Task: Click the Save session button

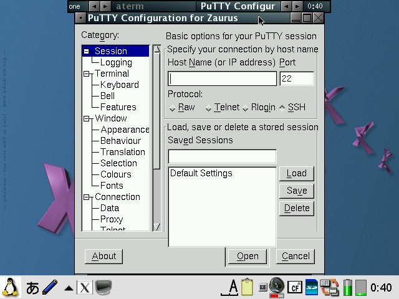Action: coord(297,191)
